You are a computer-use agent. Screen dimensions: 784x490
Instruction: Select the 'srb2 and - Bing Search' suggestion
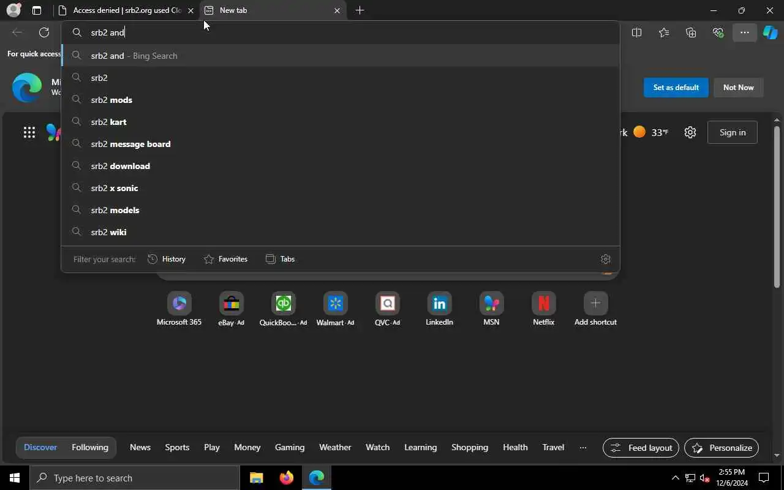tap(340, 56)
